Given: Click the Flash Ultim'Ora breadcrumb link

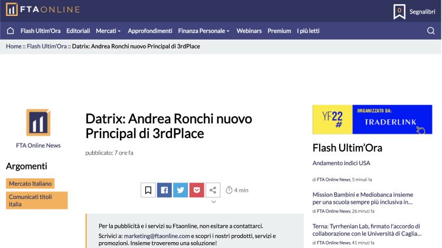Looking at the screenshot, I should click(x=47, y=46).
